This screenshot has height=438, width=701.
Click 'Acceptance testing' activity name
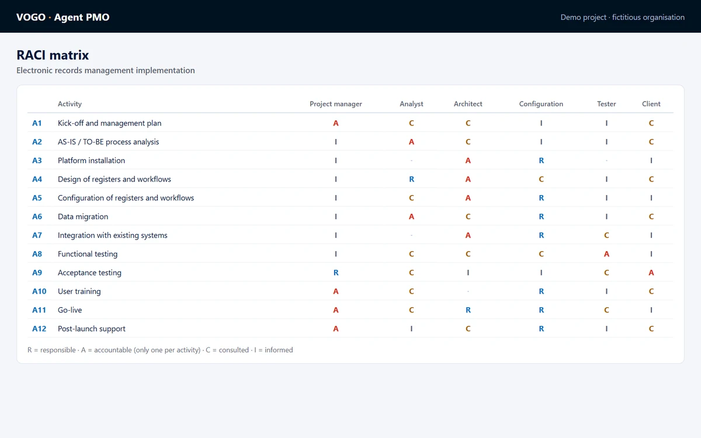click(x=89, y=273)
